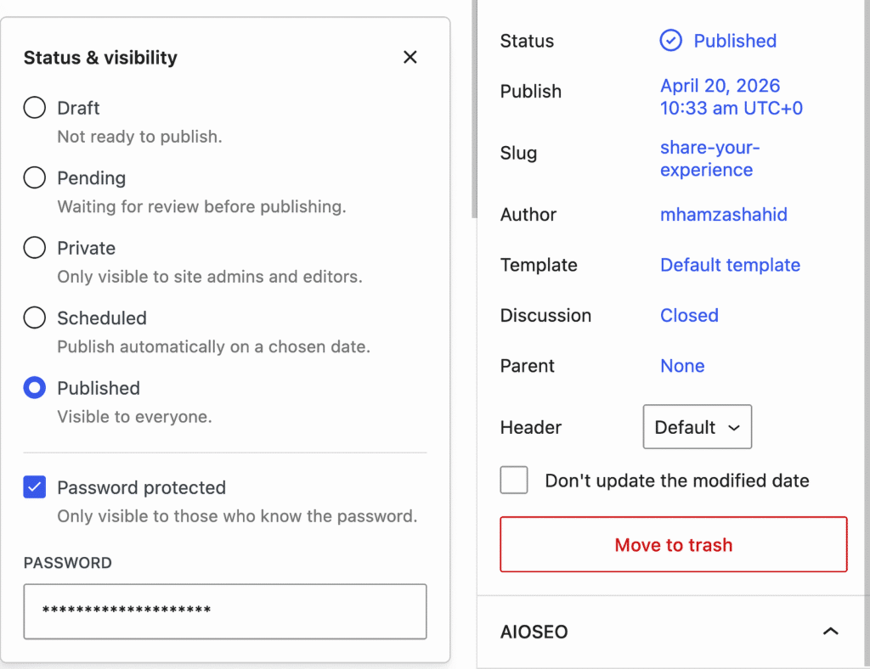Change the Parent page None link
This screenshot has height=669, width=870.
pos(682,366)
